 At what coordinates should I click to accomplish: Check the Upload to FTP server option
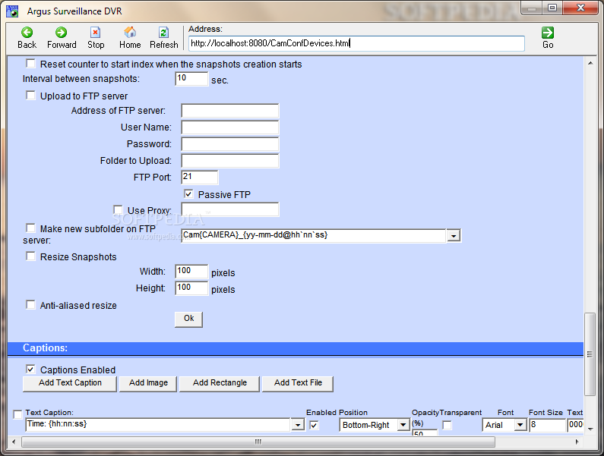pos(30,95)
